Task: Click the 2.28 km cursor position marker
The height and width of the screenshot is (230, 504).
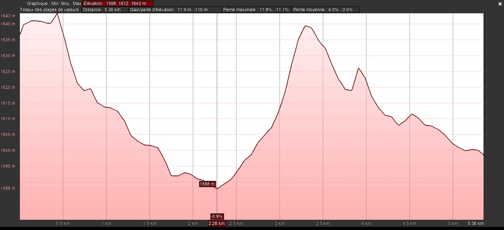Action: pos(216,223)
